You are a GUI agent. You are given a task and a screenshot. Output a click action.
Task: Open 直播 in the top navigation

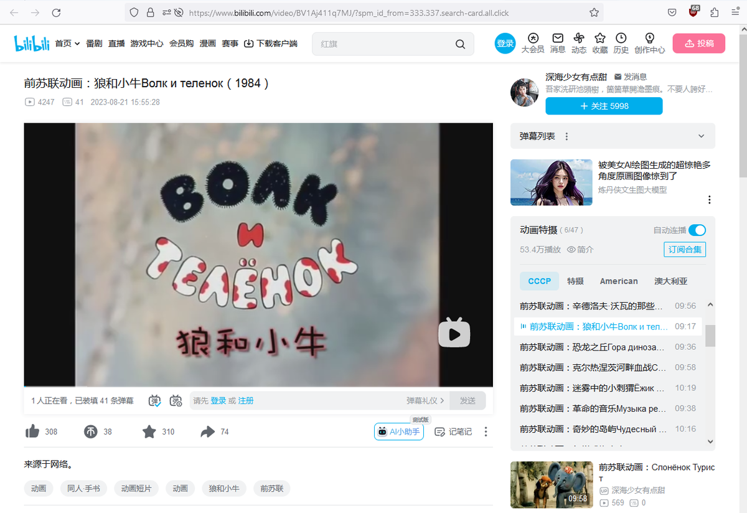pos(116,44)
